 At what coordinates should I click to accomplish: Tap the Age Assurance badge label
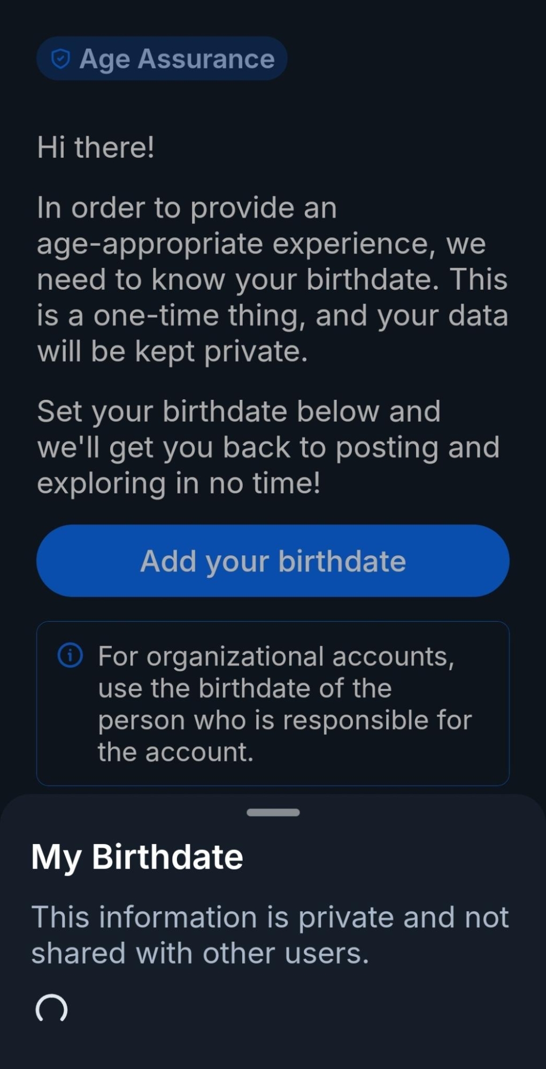pyautogui.click(x=176, y=59)
